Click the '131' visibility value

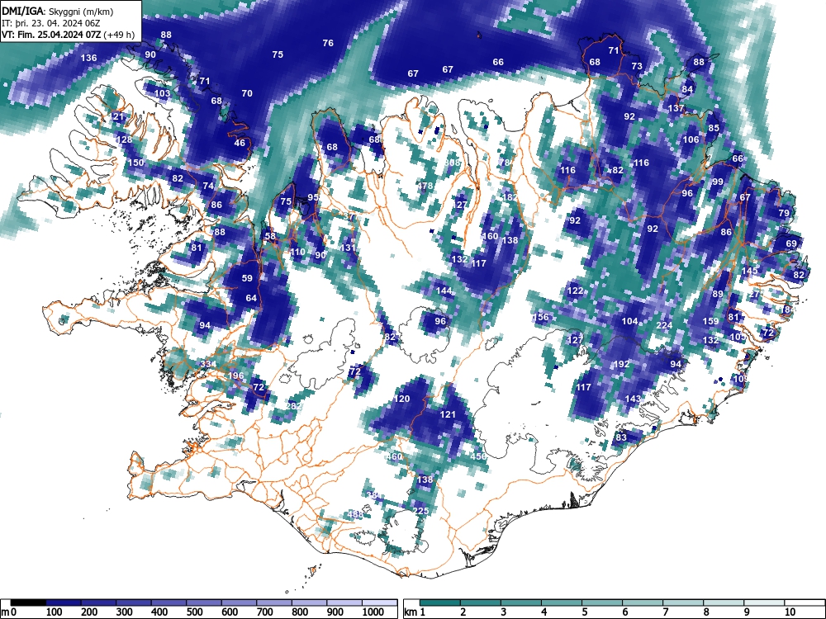(348, 248)
